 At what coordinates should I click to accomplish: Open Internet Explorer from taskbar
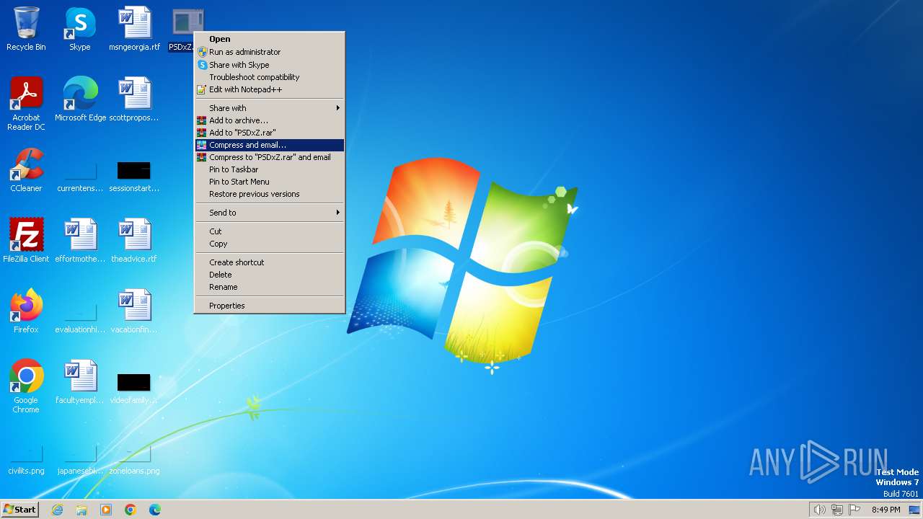tap(58, 510)
